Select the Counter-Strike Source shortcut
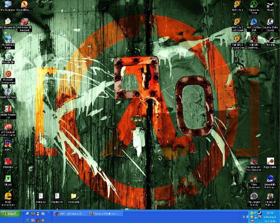This screenshot has width=280, height=223. coord(270,25)
